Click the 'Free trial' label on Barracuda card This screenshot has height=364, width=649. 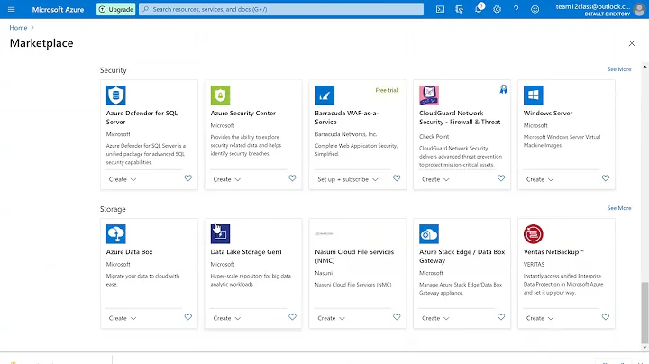click(x=386, y=90)
